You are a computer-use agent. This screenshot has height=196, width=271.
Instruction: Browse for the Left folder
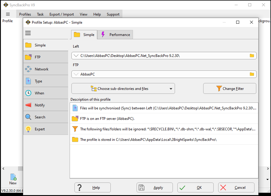252,56
